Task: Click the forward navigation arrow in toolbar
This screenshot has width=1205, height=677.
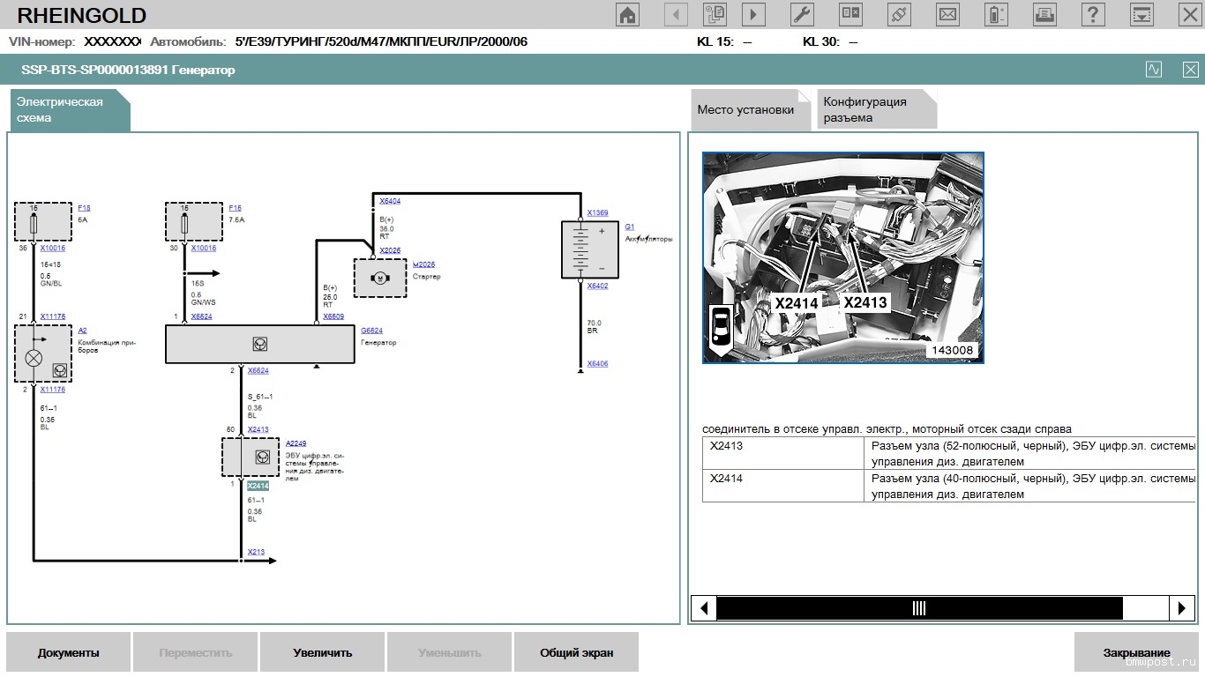Action: click(x=753, y=15)
